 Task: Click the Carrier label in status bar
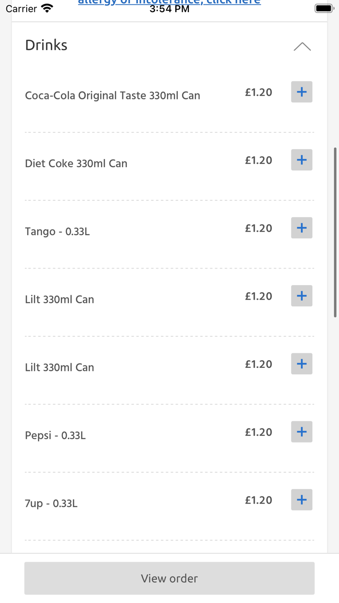[17, 8]
